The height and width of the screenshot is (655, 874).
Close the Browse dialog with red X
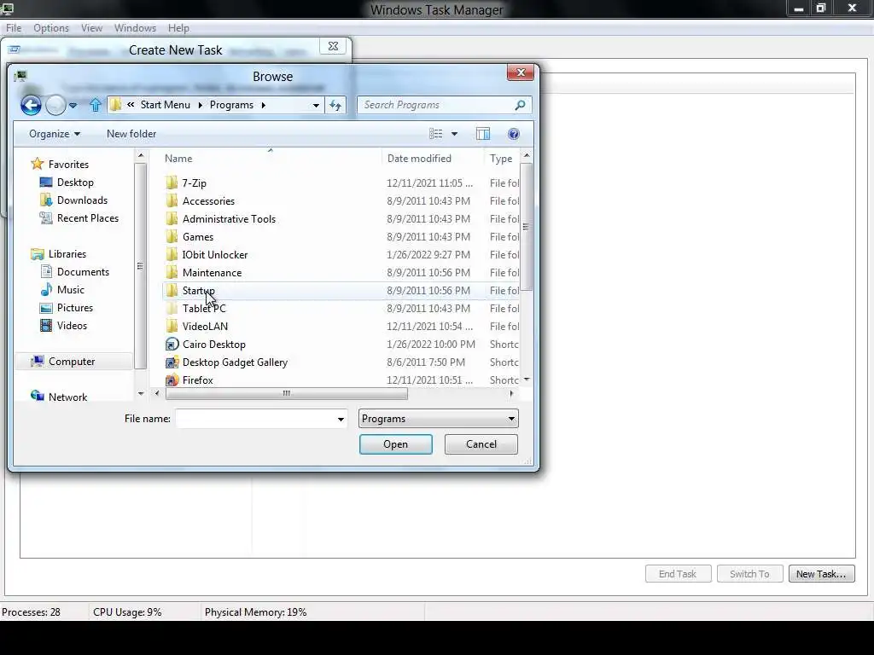click(521, 72)
